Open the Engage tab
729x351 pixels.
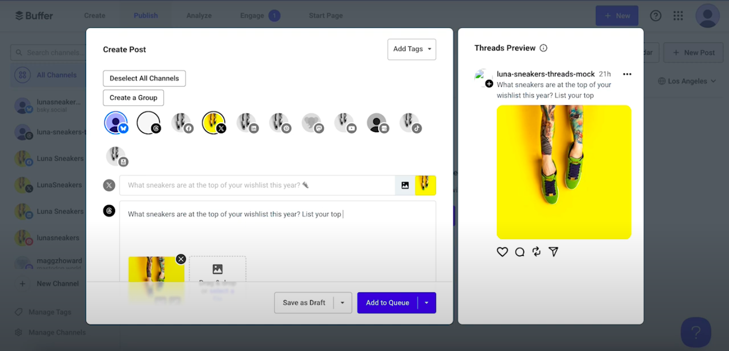tap(260, 16)
